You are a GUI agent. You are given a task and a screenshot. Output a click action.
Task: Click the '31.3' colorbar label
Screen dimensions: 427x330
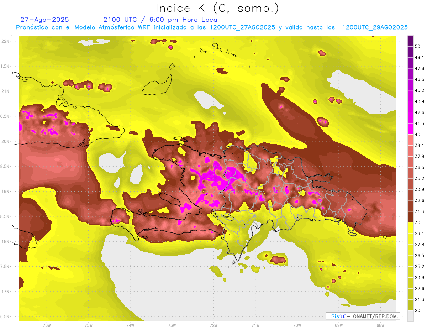(419, 211)
